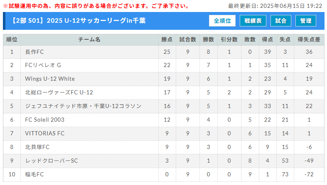Image resolution: width=327 pixels, height=185 pixels.
Task: Click the 得失点差 column header
Action: click(x=309, y=40)
